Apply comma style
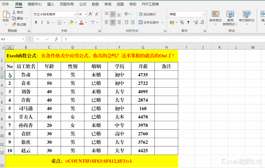Viewport: 265px width, 168px height. point(188,22)
